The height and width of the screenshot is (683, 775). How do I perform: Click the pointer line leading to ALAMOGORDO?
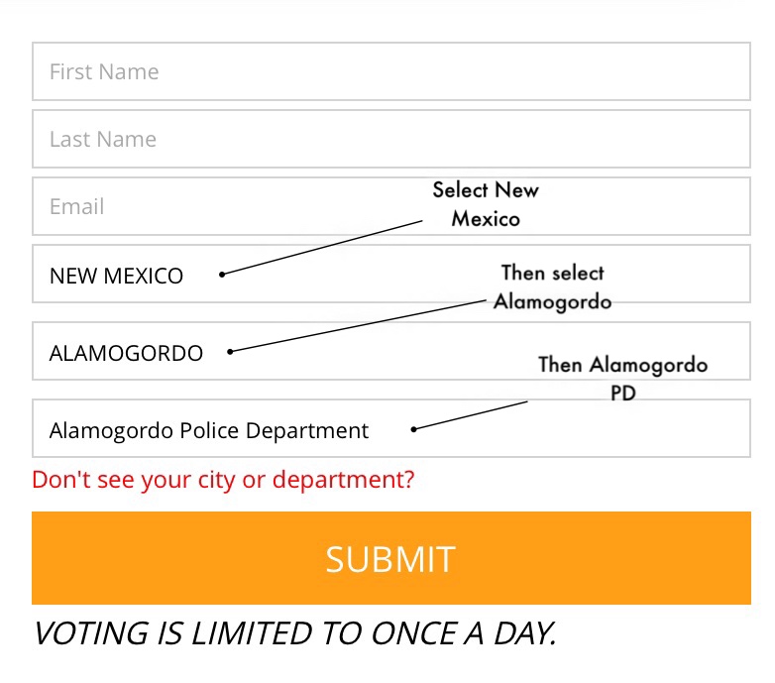point(357,325)
